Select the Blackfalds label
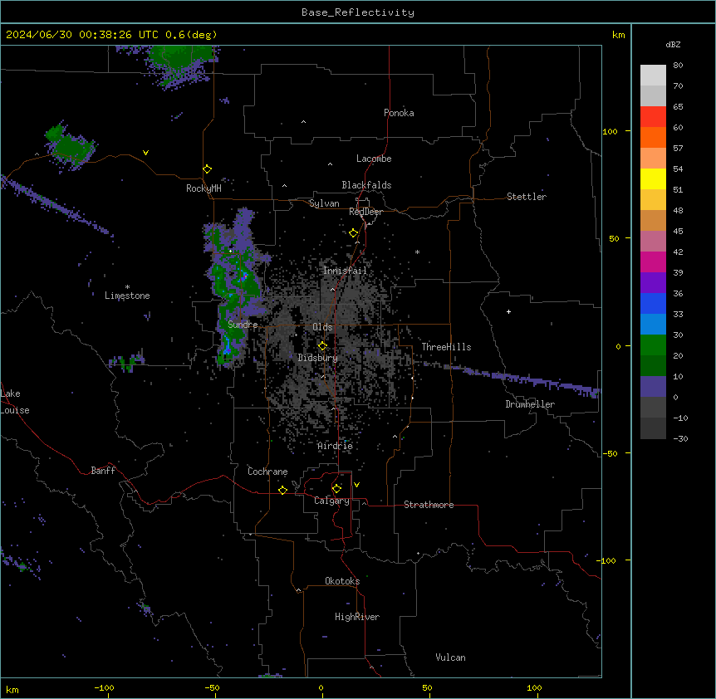This screenshot has width=716, height=699. pos(366,185)
